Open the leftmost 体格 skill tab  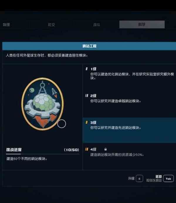[6, 24]
